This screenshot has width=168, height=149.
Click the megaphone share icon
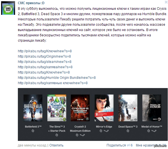click(128, 145)
